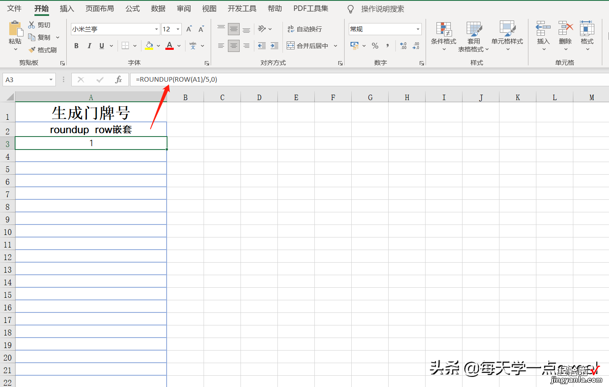Toggle bold formatting
The height and width of the screenshot is (387, 609).
coord(76,46)
